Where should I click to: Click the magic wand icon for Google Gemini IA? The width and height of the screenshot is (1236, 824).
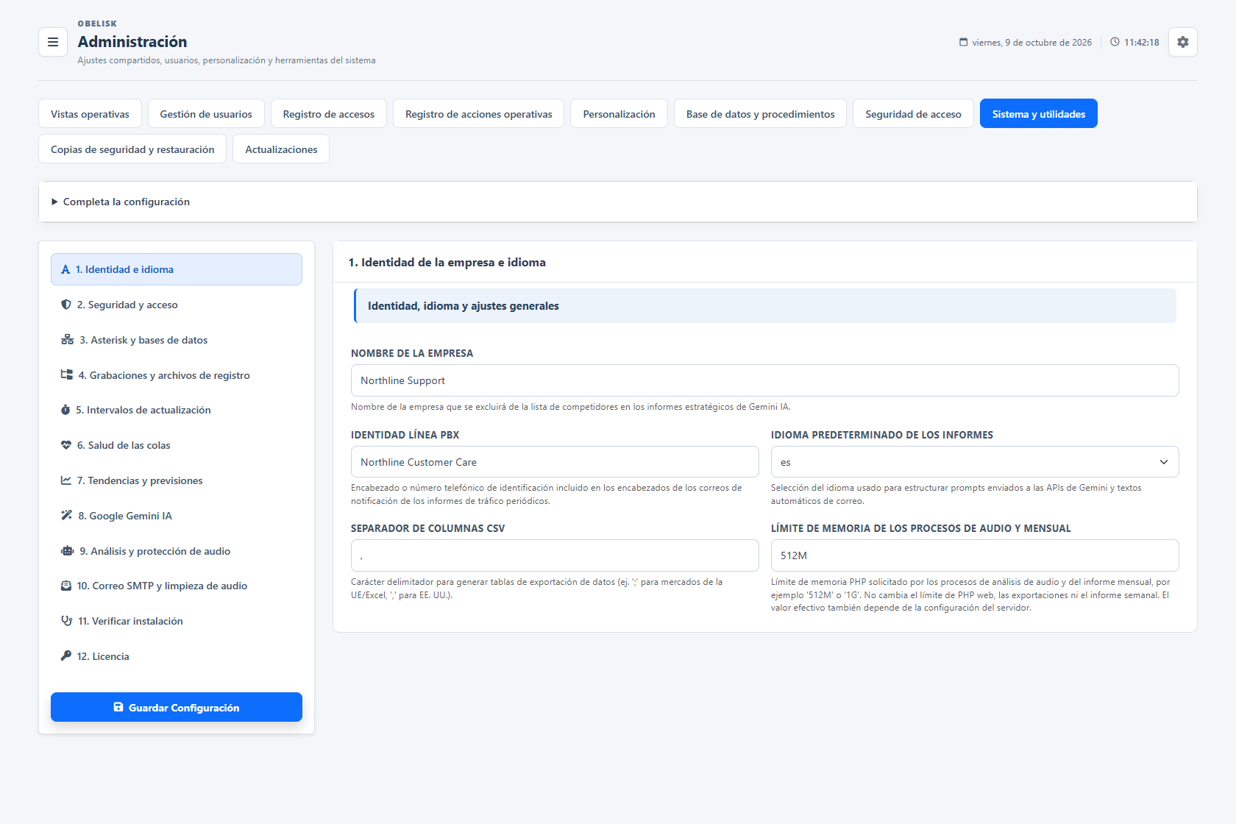[66, 516]
